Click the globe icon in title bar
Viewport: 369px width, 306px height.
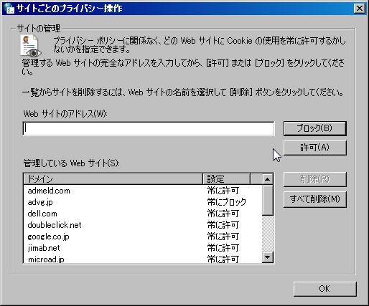point(9,9)
